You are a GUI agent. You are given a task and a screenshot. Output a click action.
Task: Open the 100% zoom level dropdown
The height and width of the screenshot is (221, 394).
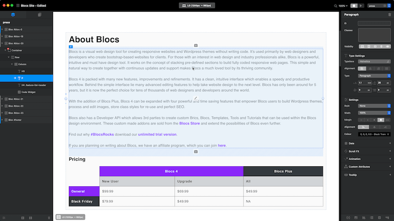343,6
